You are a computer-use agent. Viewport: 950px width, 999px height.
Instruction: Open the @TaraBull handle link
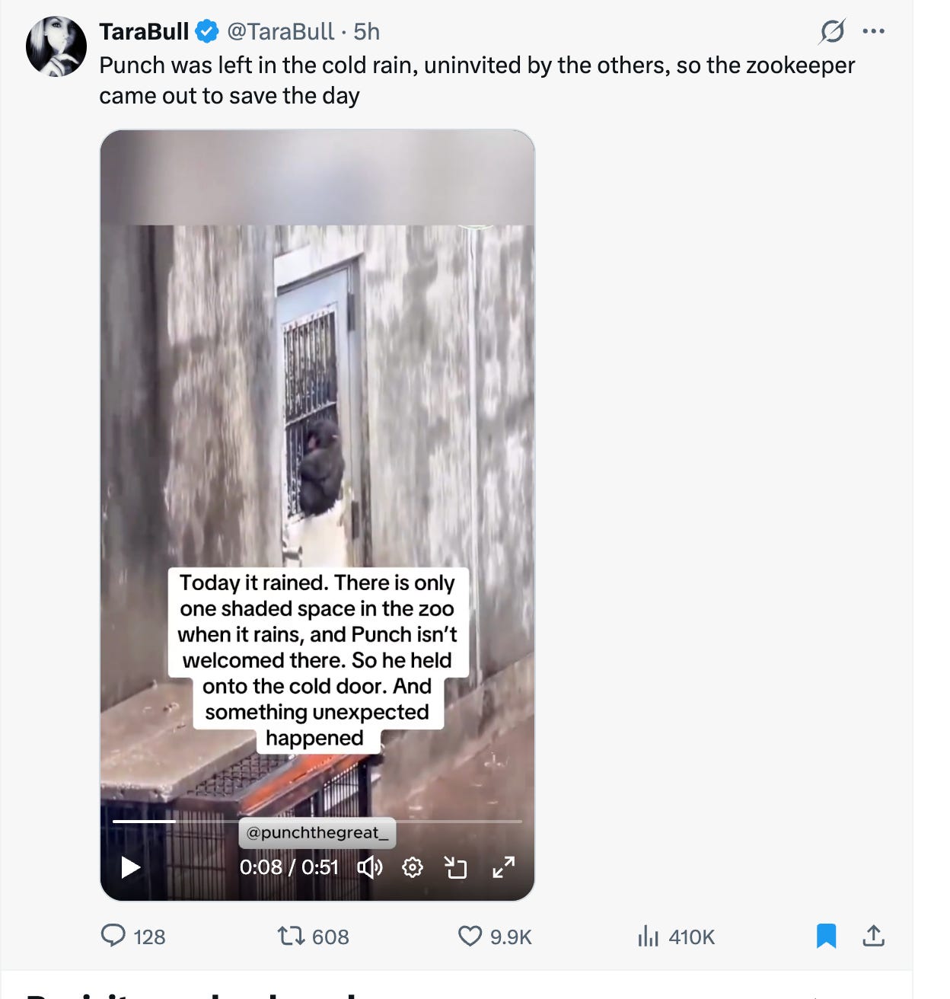[x=280, y=31]
